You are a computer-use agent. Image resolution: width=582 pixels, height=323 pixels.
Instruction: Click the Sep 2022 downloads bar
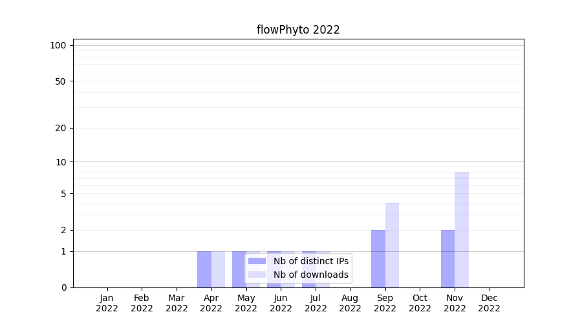click(x=392, y=245)
